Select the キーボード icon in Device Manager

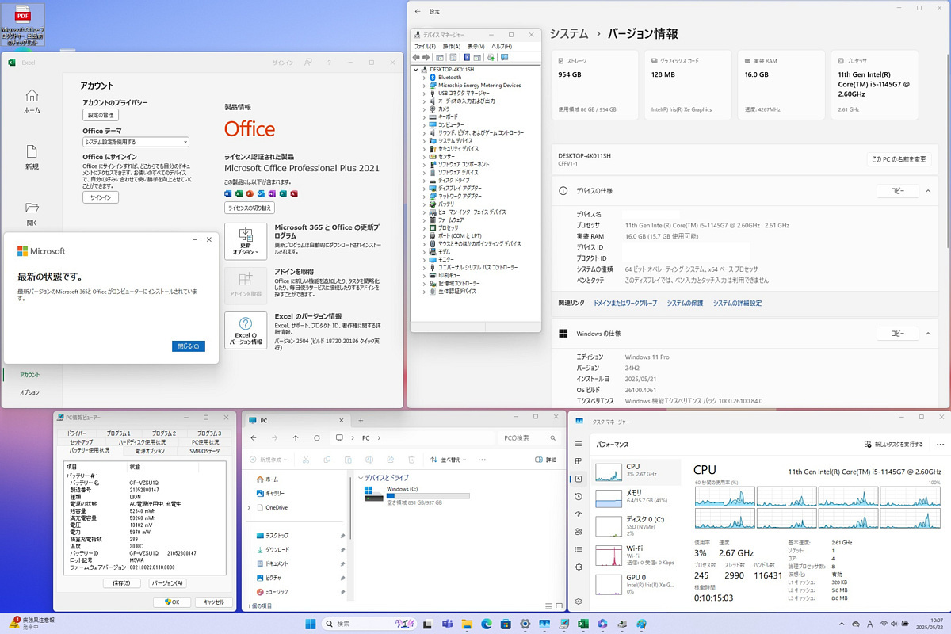click(433, 117)
